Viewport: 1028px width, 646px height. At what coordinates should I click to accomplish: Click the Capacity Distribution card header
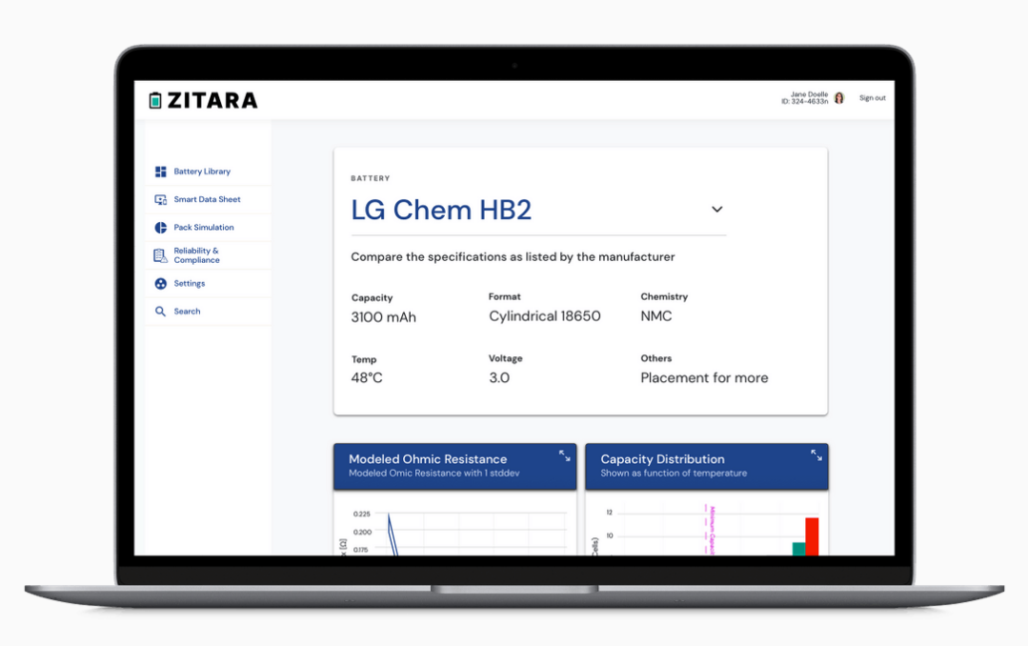coord(707,467)
